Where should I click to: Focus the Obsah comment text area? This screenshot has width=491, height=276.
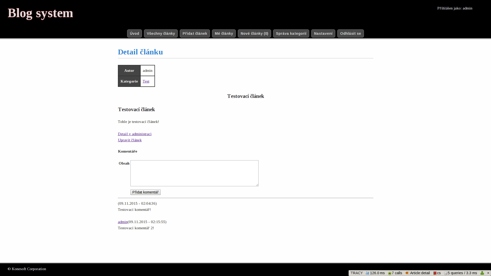click(x=194, y=173)
